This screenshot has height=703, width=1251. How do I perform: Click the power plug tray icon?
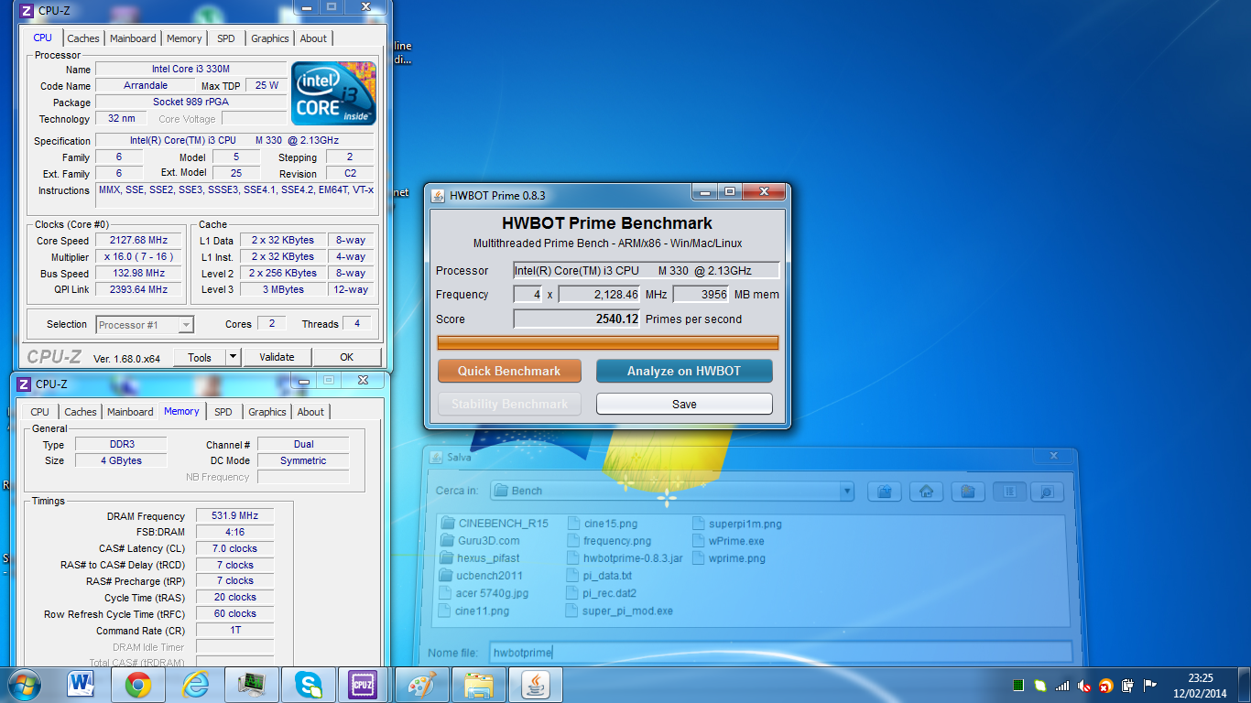[x=1128, y=685]
